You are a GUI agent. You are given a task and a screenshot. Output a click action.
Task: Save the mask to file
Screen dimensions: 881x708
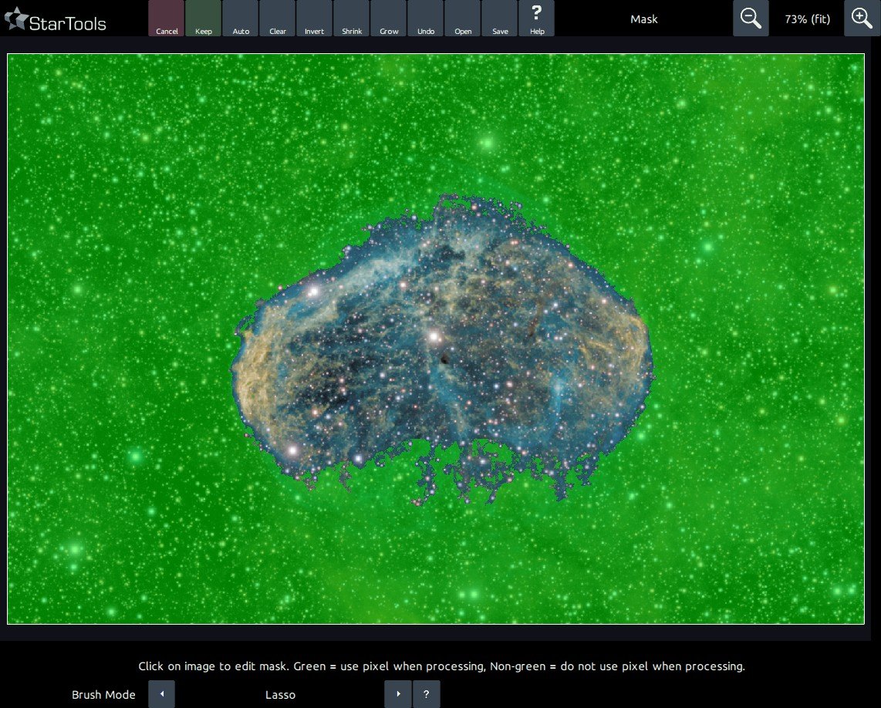tap(500, 19)
